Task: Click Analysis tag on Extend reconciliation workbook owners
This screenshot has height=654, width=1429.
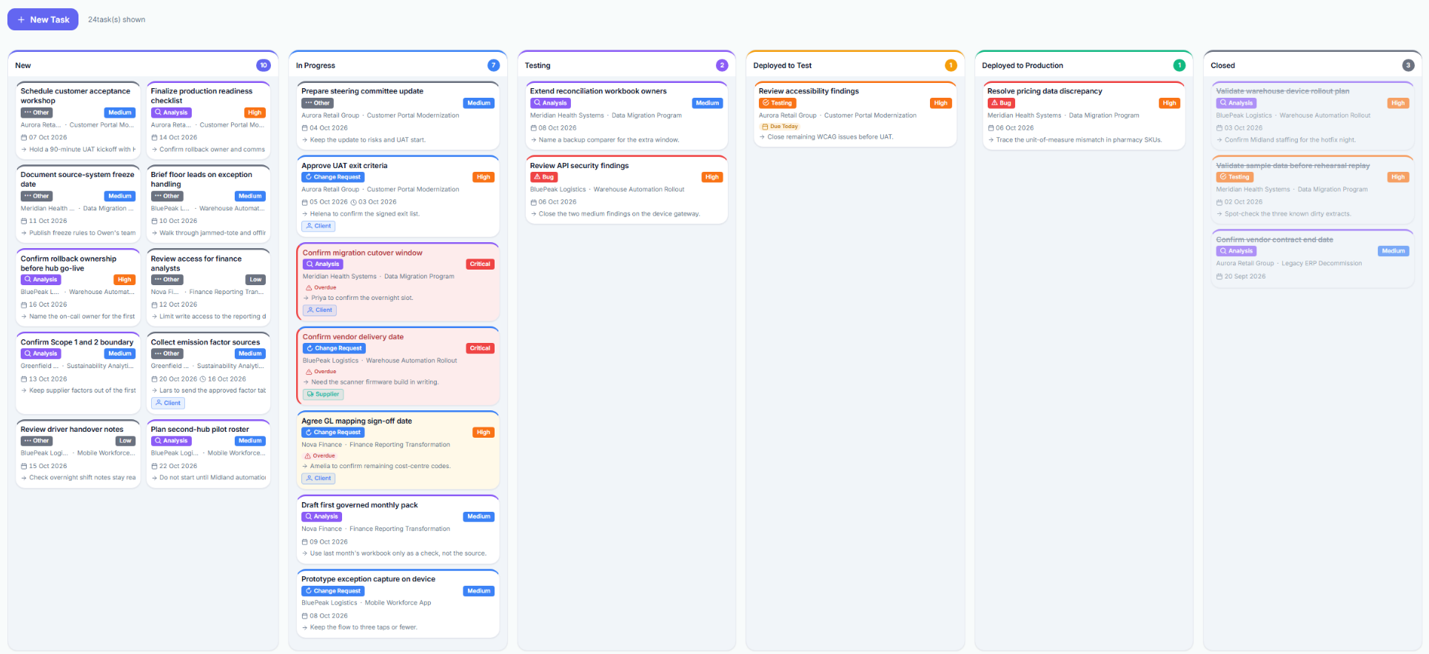Action: [x=551, y=103]
